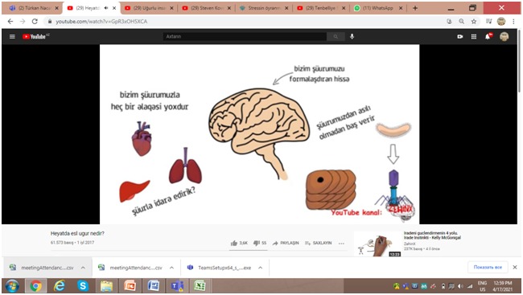This screenshot has width=523, height=295.
Task: Expand options for first meetingAttendance csv download
Action: [83, 268]
